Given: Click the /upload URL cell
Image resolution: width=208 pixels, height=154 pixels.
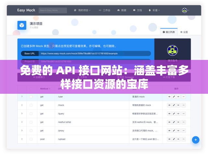Looking at the screenshot, I should pos(61,139).
